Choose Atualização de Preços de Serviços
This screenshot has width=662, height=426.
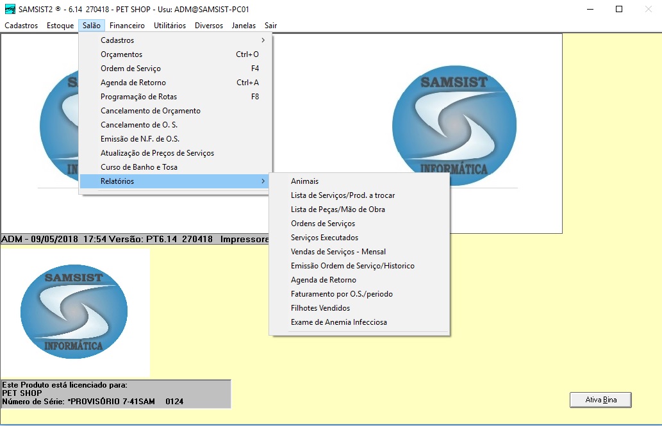[x=174, y=153]
